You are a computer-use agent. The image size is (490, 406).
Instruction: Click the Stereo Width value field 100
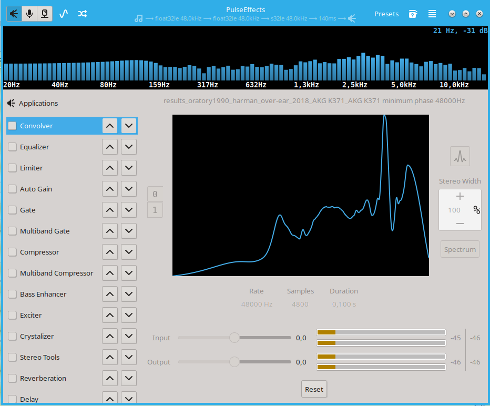point(454,210)
